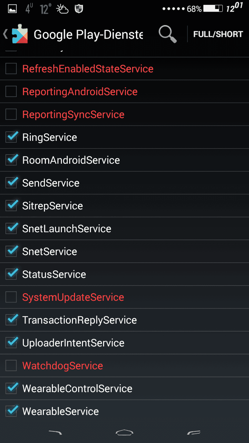Tap the Android back navigation key
Screen dimensions: 249x443
click(55, 433)
